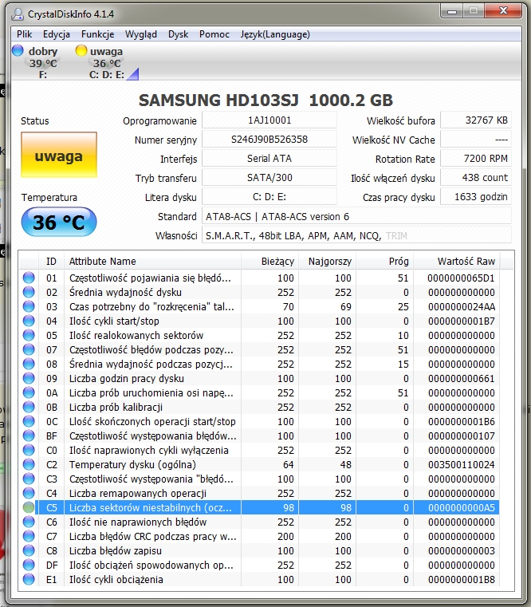
Task: Click blue status dot for attribute 09
Action: 29,378
